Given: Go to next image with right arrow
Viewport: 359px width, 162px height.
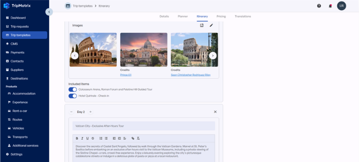Looking at the screenshot, I should pos(213,56).
